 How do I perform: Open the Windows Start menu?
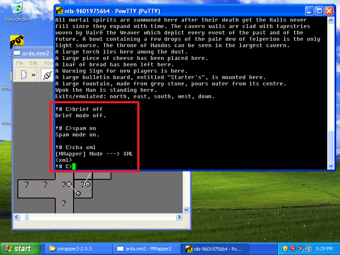coord(20,249)
